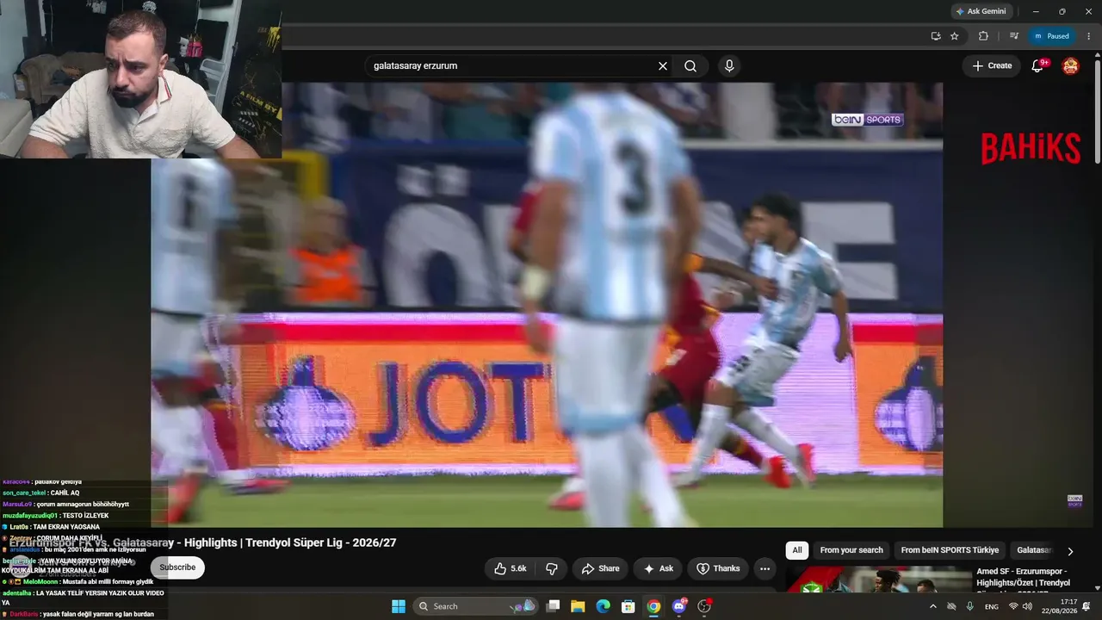The width and height of the screenshot is (1102, 620).
Task: Click the video title 'Highlights | Trendyol Süper Lig - 2026/27'
Action: tap(290, 542)
